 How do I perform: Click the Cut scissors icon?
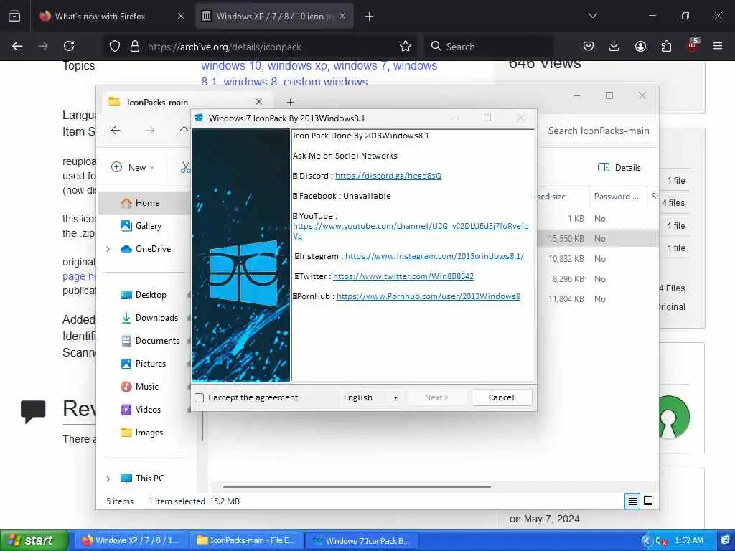186,167
